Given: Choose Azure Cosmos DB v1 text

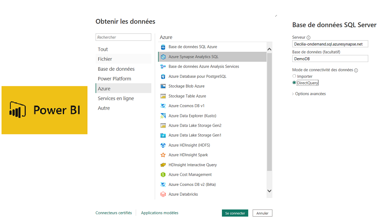Looking at the screenshot, I should point(187,106).
